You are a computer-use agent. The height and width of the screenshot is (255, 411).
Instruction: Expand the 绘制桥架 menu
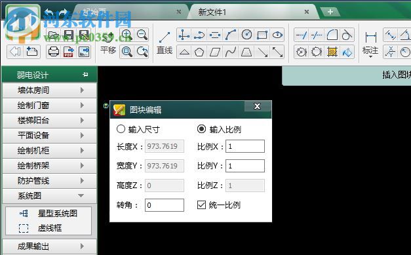pos(49,166)
